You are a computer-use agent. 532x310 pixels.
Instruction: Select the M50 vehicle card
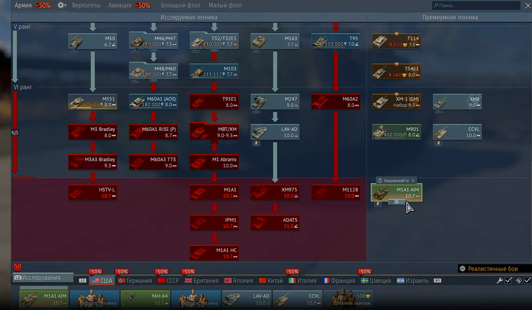(93, 41)
